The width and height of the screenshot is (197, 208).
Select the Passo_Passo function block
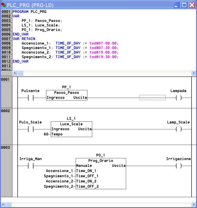pos(66,95)
